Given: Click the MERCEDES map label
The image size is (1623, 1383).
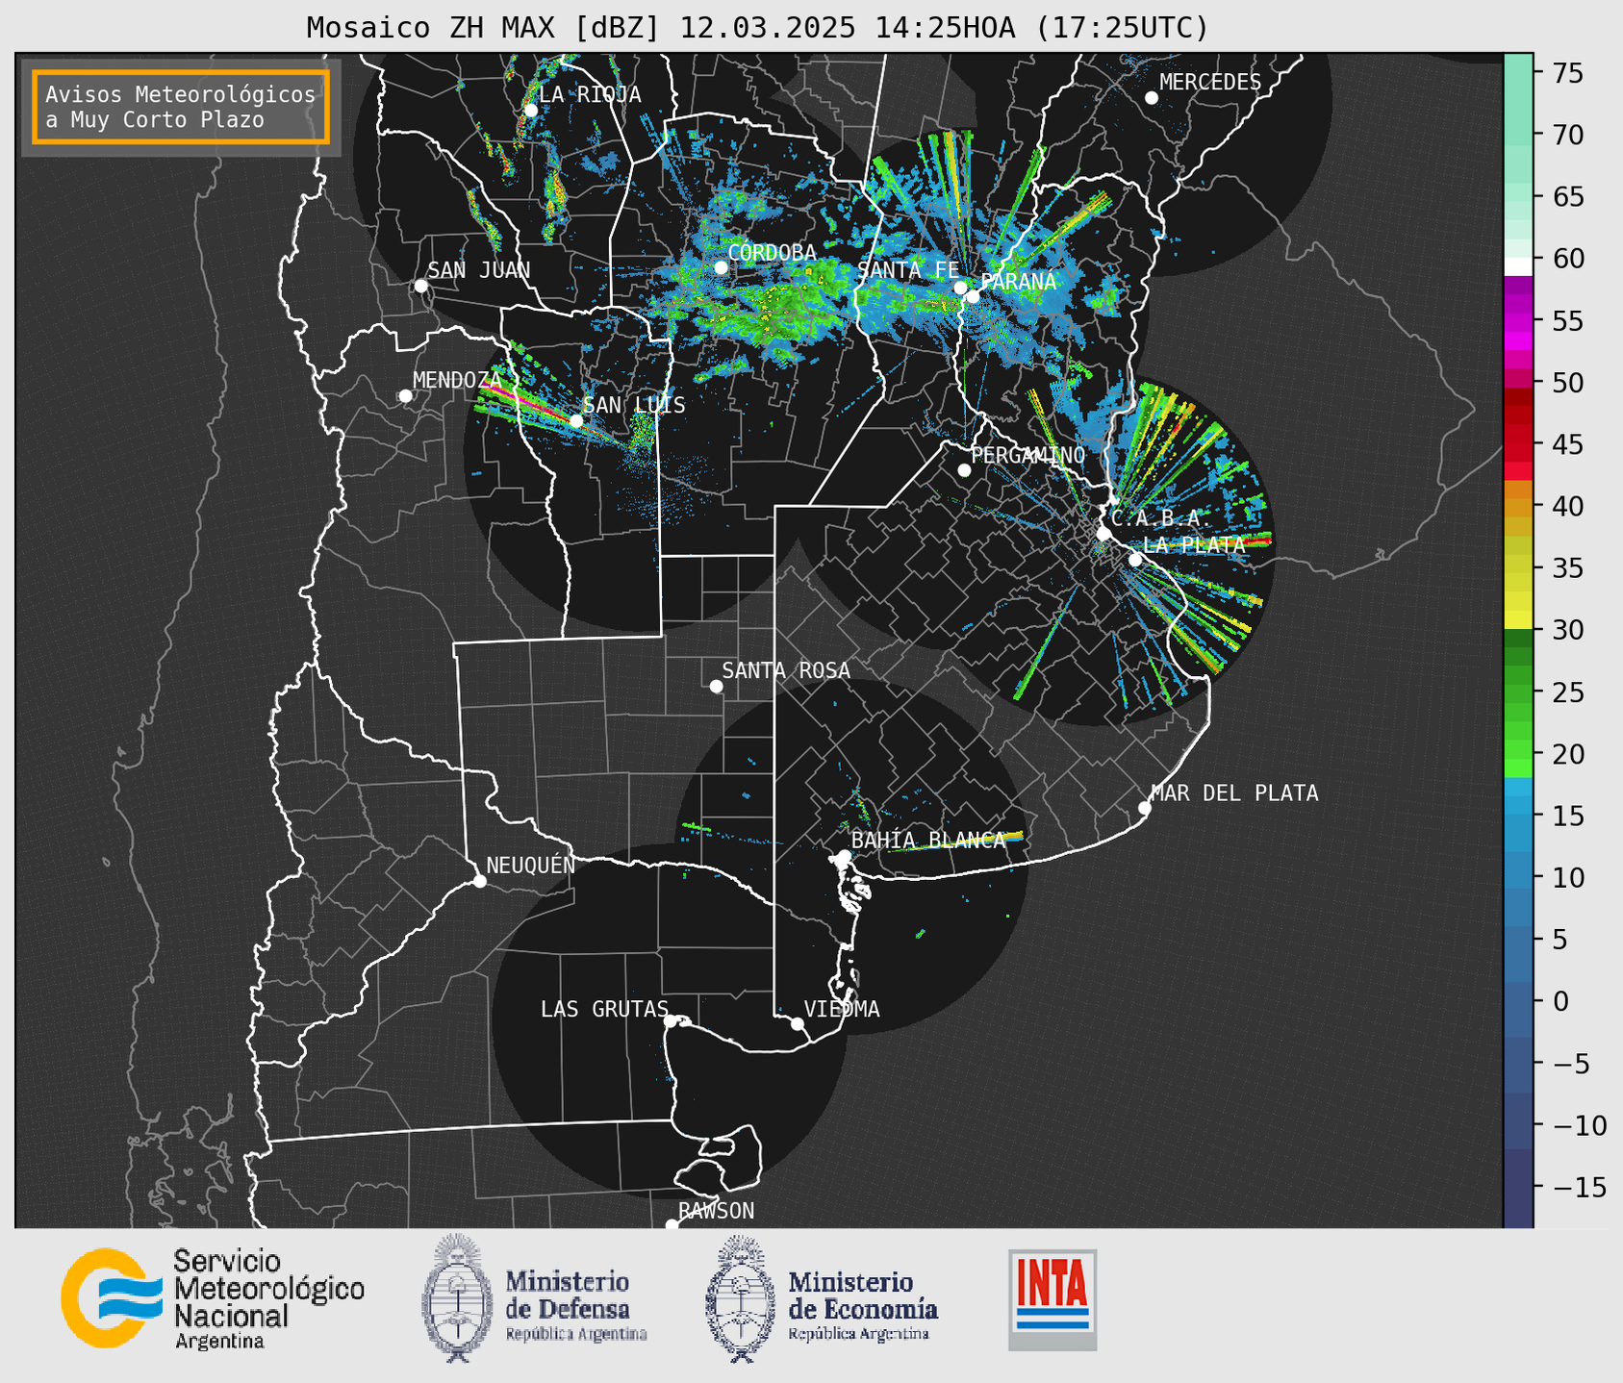Looking at the screenshot, I should [1210, 83].
